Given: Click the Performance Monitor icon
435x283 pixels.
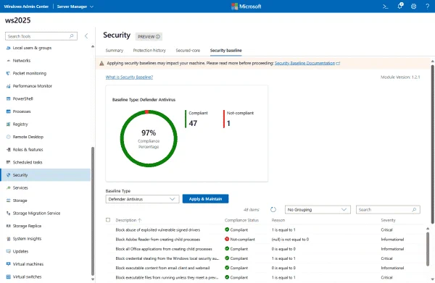Looking at the screenshot, I should 8,86.
